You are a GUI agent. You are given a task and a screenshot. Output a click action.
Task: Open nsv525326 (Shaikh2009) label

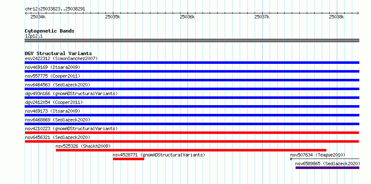click(x=83, y=146)
